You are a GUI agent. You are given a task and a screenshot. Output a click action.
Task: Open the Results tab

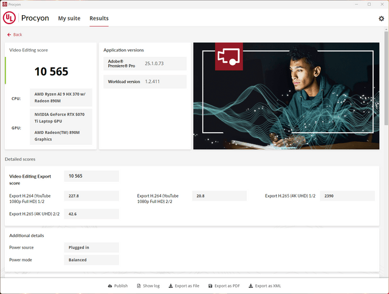(x=99, y=18)
